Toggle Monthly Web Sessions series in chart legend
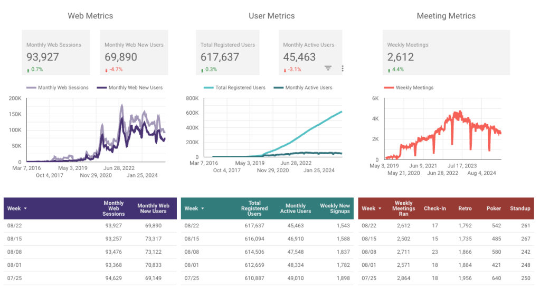 point(57,88)
